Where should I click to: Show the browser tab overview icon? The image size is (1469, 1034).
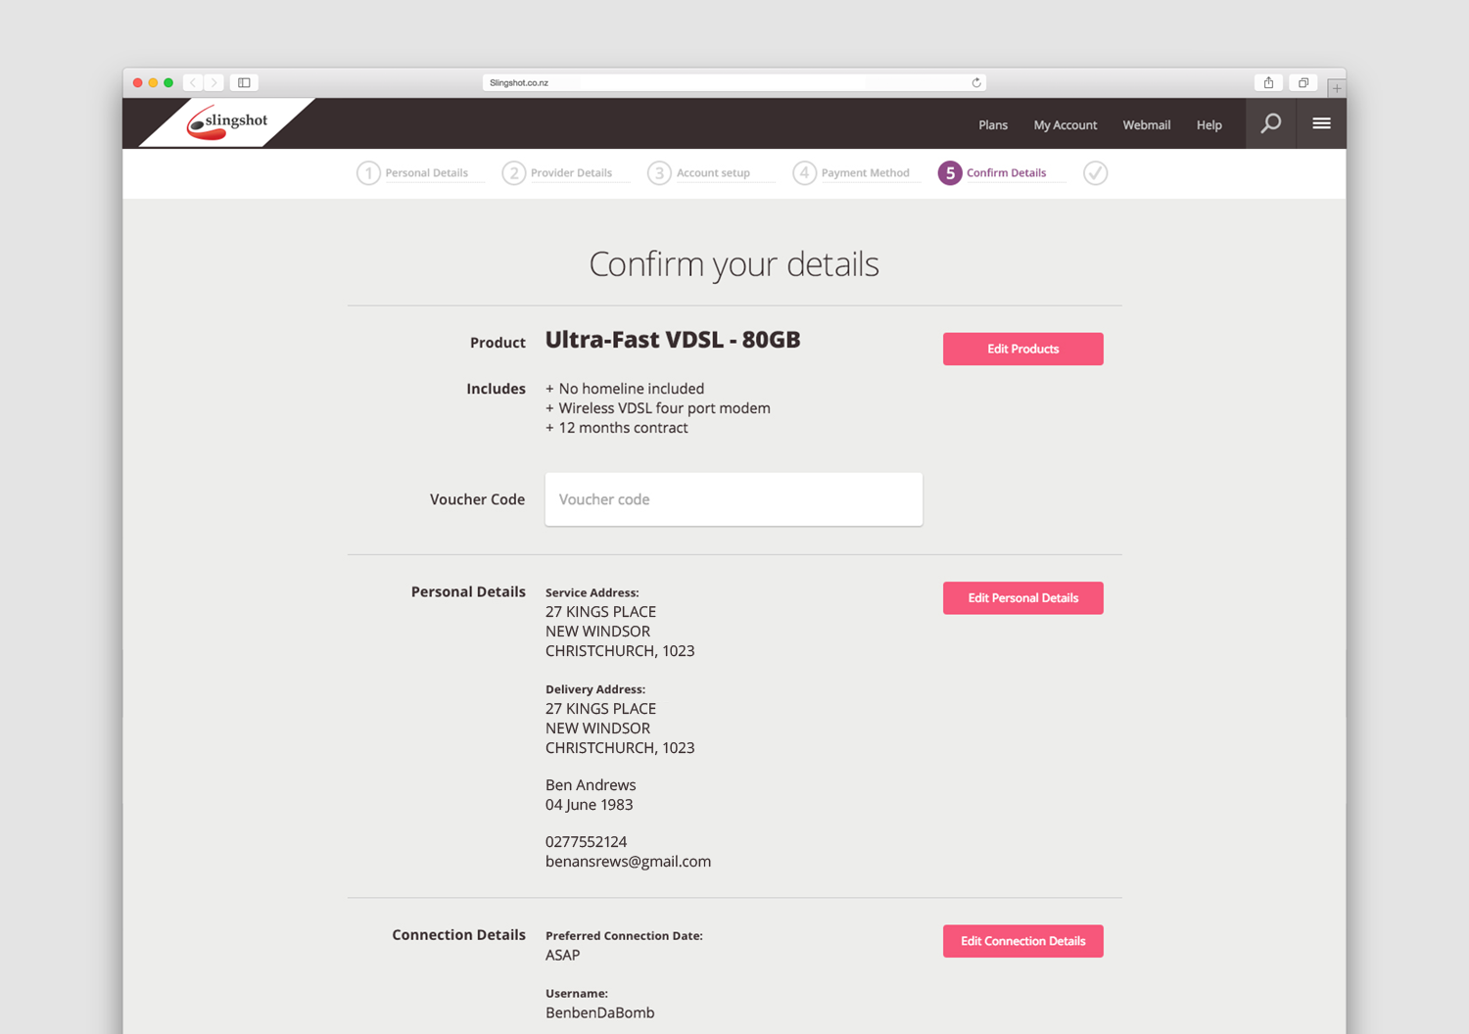[1303, 83]
